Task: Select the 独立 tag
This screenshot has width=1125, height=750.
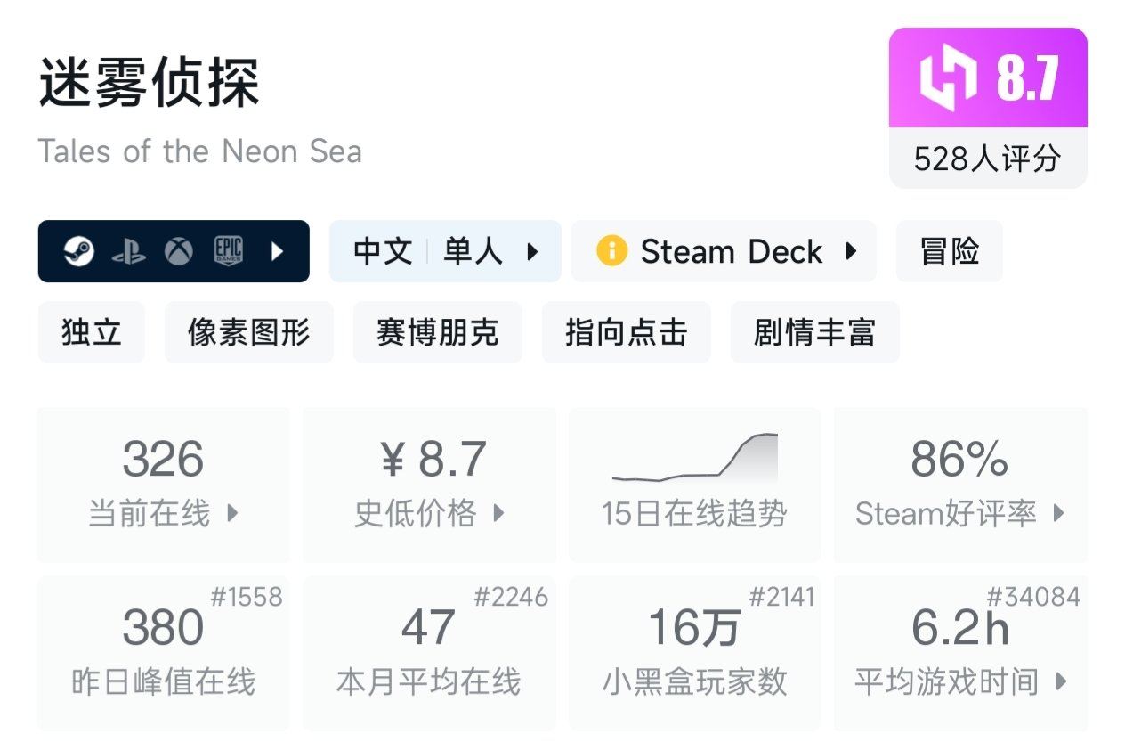Action: coord(91,332)
